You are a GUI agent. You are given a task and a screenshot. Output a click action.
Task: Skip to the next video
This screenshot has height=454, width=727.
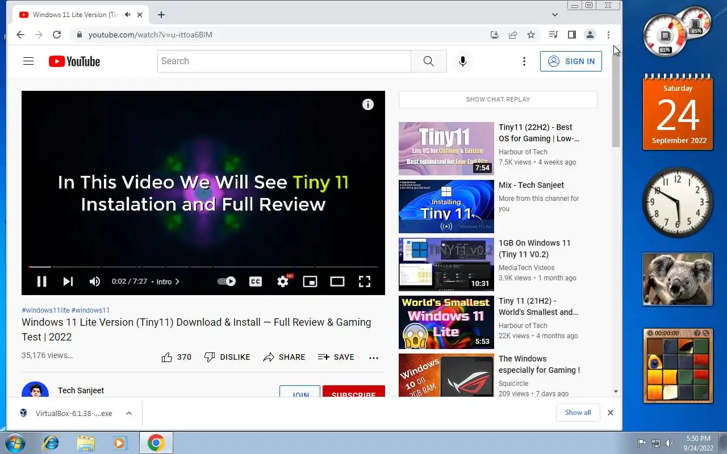point(68,281)
